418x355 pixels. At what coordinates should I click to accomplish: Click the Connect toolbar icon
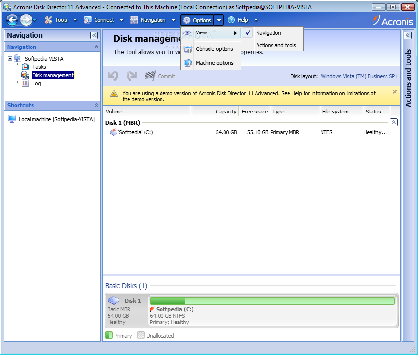(x=87, y=20)
